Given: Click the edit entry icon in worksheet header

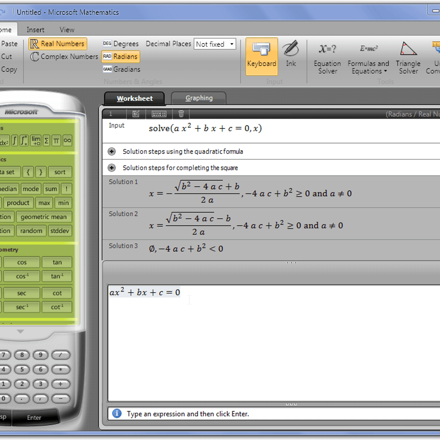Looking at the screenshot, I should tap(136, 114).
